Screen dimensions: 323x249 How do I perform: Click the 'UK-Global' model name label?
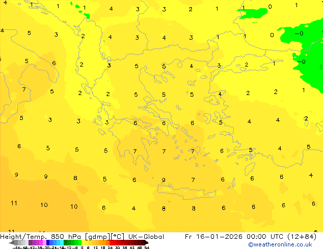[146, 237]
